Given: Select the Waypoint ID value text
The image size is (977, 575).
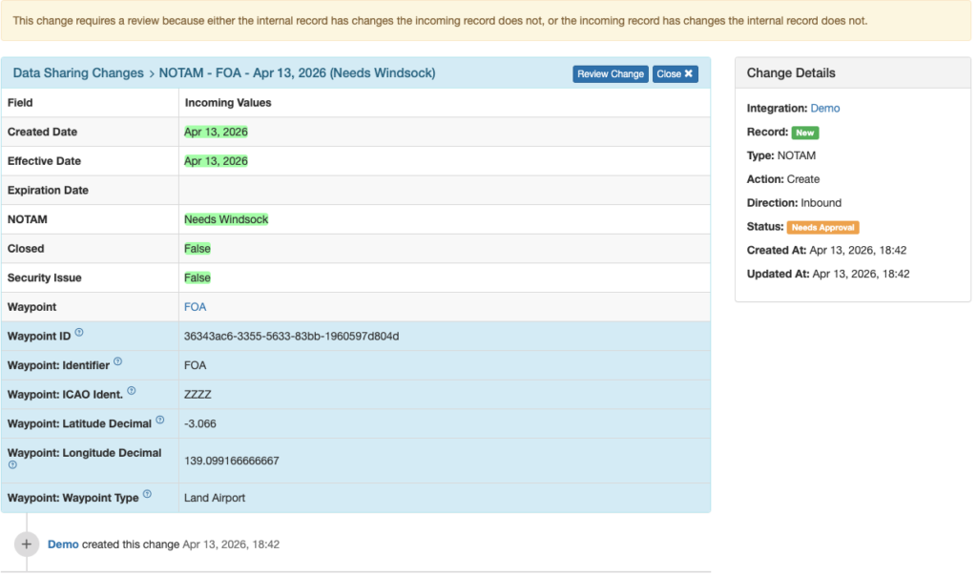Looking at the screenshot, I should click(291, 337).
